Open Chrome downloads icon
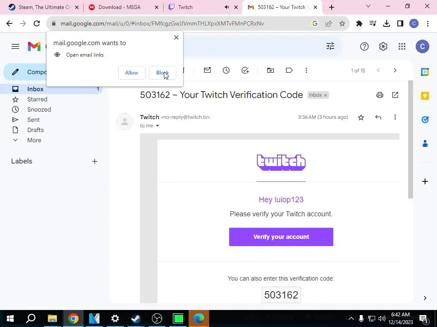 pyautogui.click(x=387, y=24)
